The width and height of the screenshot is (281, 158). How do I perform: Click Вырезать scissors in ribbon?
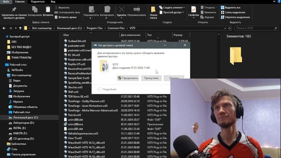(62, 7)
